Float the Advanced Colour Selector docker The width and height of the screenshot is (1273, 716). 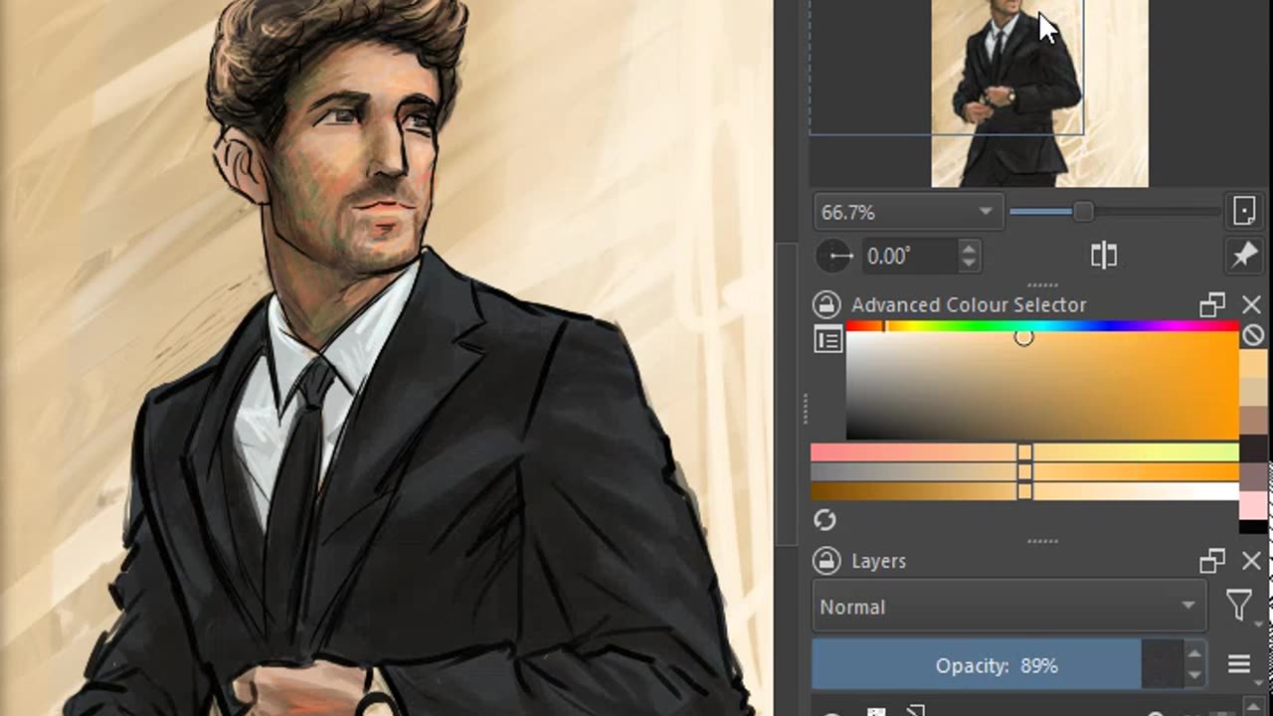(x=1211, y=305)
